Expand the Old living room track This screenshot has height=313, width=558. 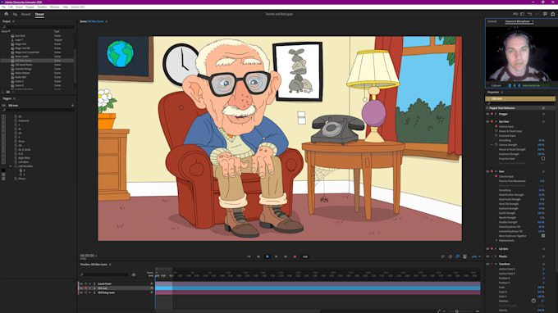coord(89,293)
